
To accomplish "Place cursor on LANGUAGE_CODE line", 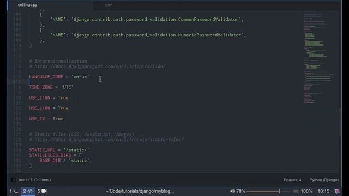I will [59, 77].
